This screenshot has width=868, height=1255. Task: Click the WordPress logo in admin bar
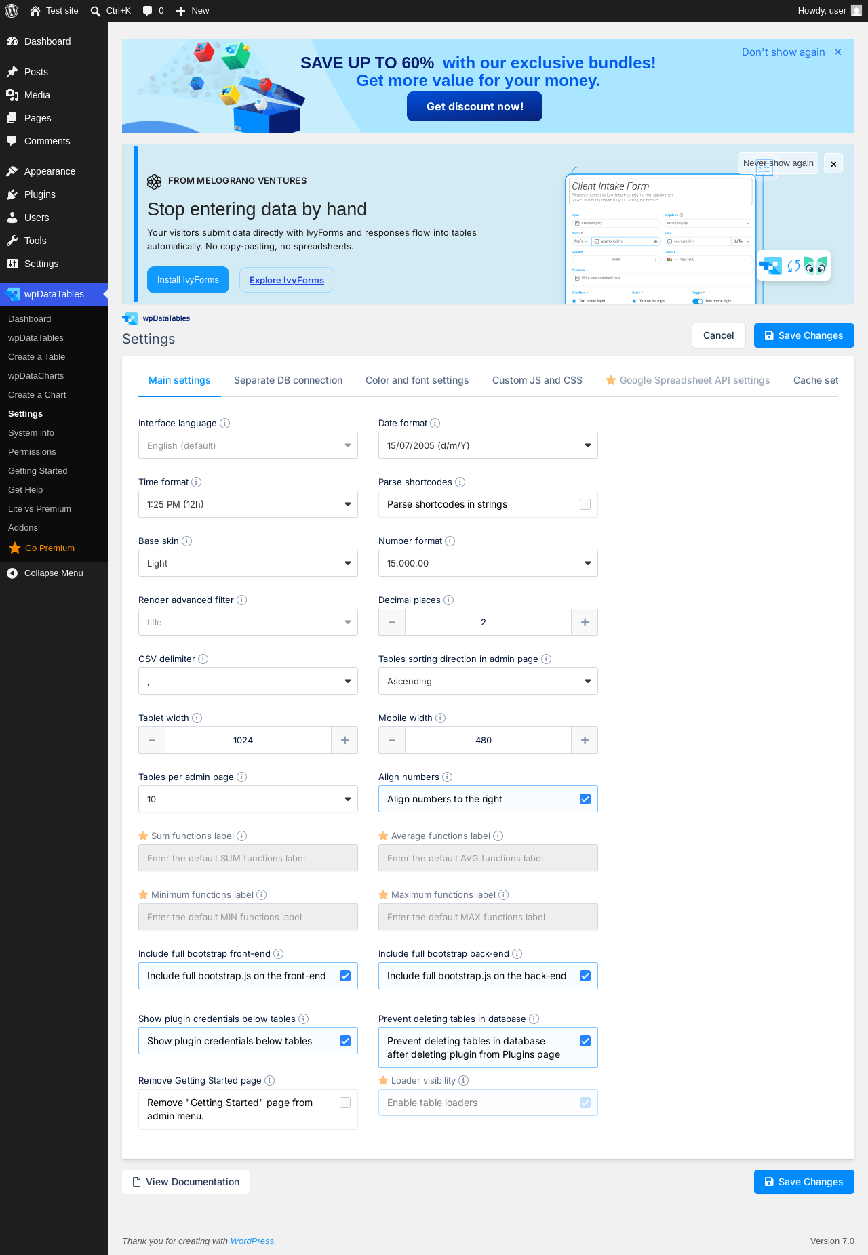[x=12, y=11]
